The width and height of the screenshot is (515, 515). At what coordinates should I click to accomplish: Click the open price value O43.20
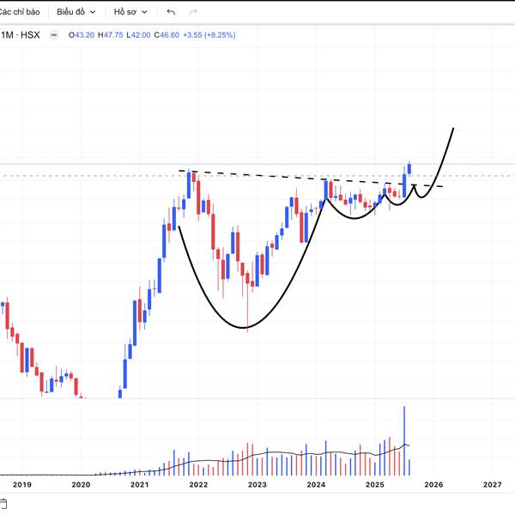[82, 35]
